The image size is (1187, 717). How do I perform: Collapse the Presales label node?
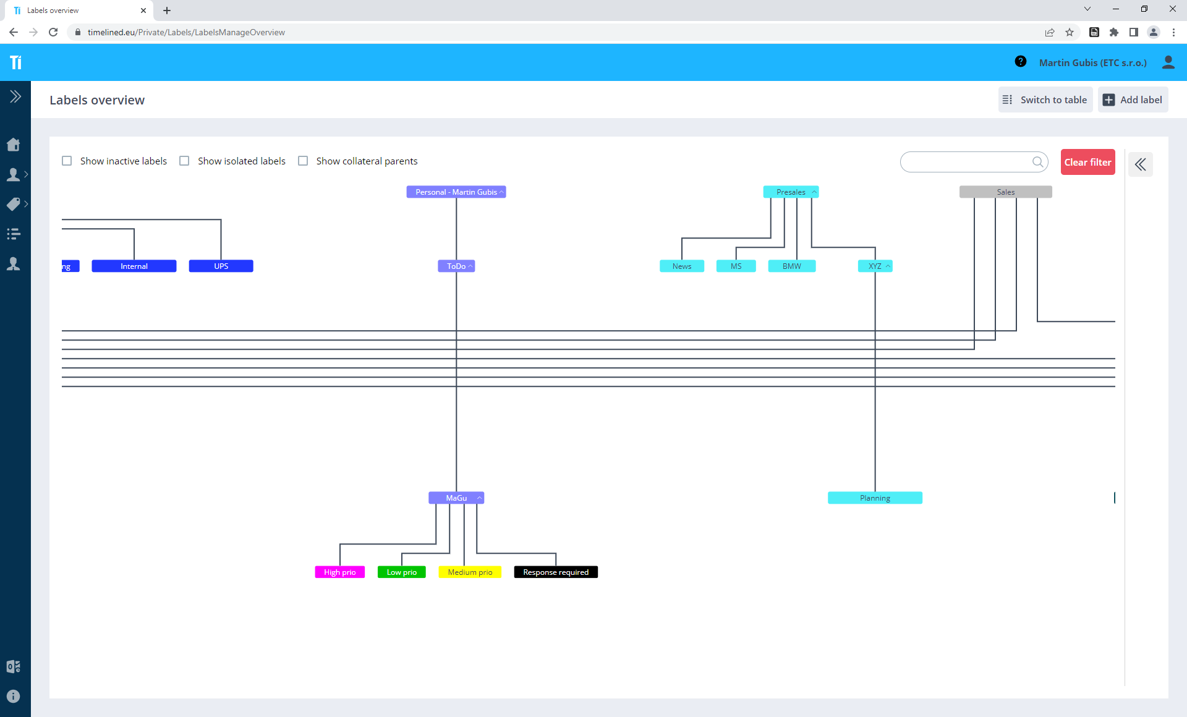tap(814, 192)
